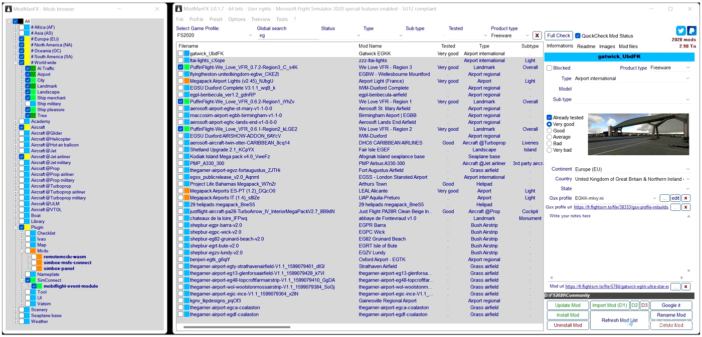
Task: Click the black color swatch beside All
Action: 22,21
